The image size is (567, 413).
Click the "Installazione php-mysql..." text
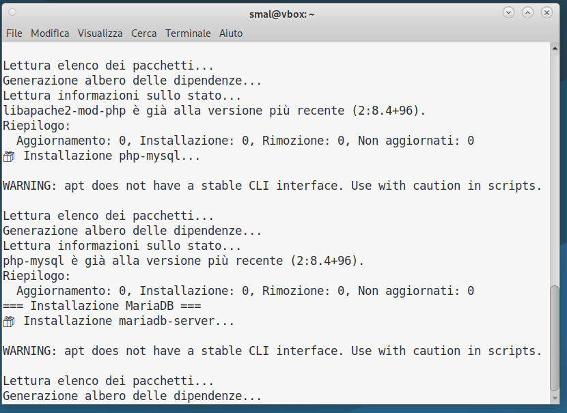(x=112, y=156)
